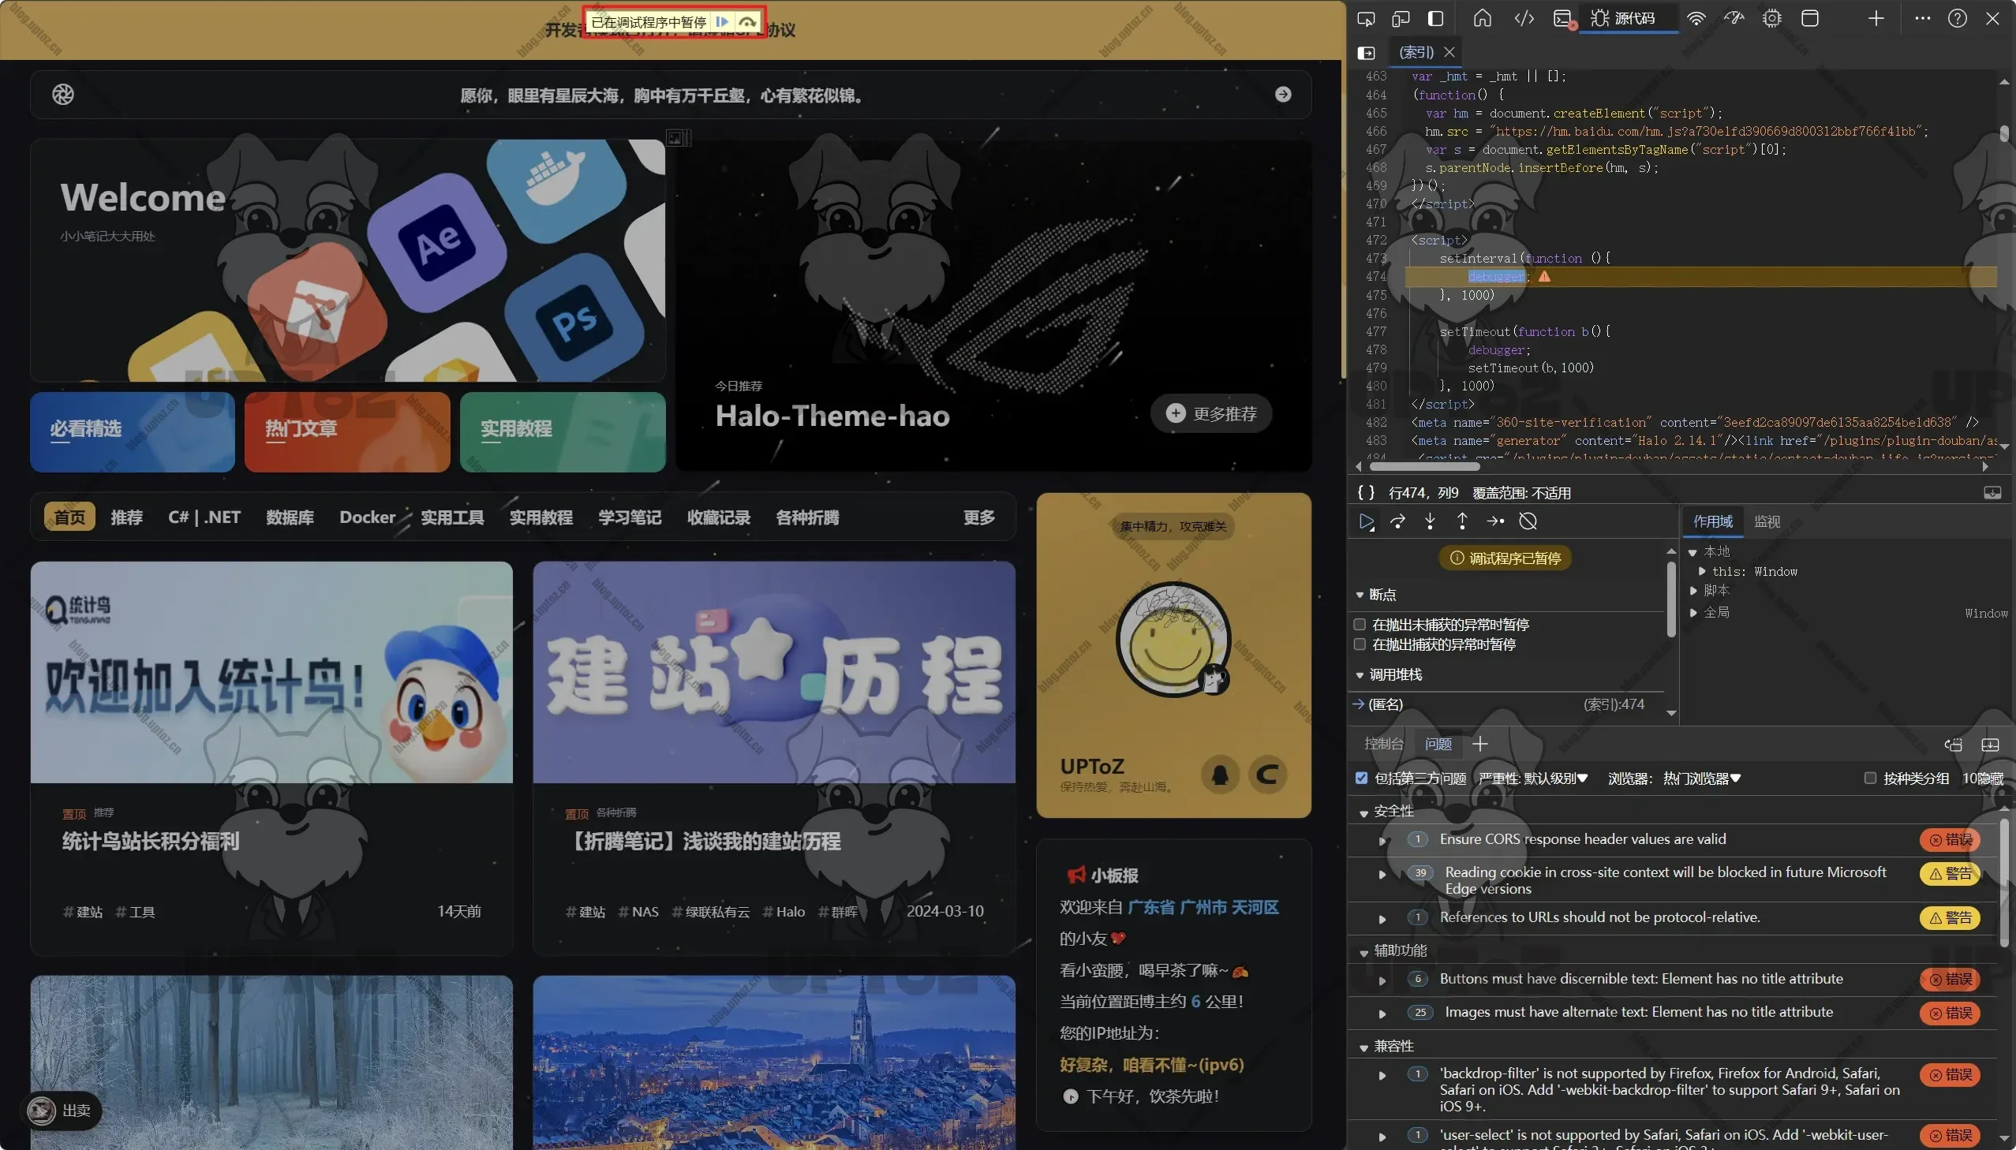Open the 建站历程 article thumbnail
This screenshot has height=1150, width=2016.
(774, 672)
